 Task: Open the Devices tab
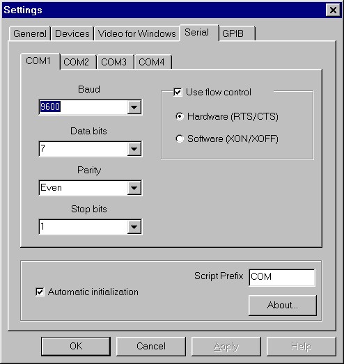click(x=72, y=33)
